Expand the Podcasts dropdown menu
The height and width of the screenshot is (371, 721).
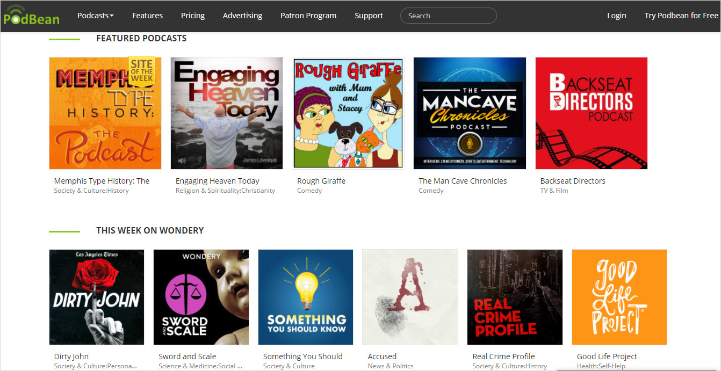pyautogui.click(x=96, y=16)
